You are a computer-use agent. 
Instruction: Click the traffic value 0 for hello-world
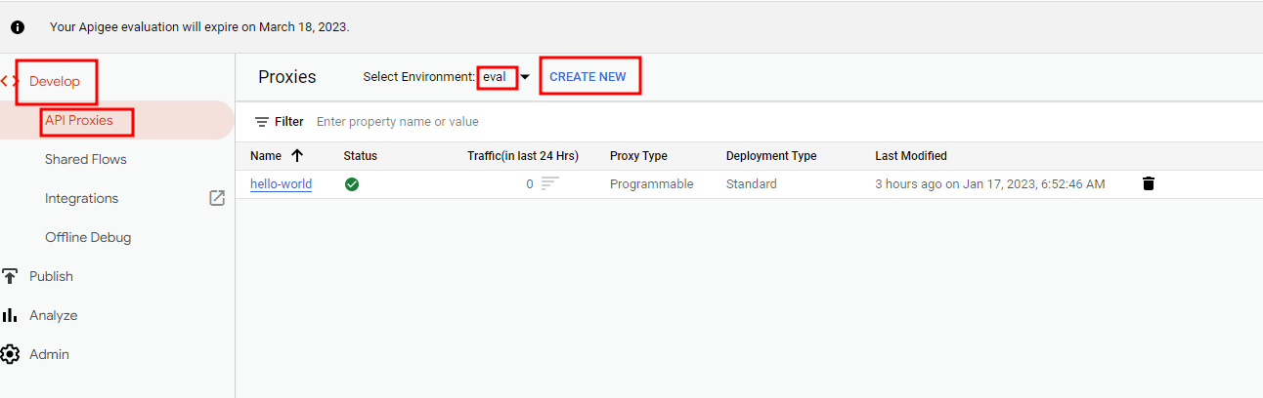530,183
